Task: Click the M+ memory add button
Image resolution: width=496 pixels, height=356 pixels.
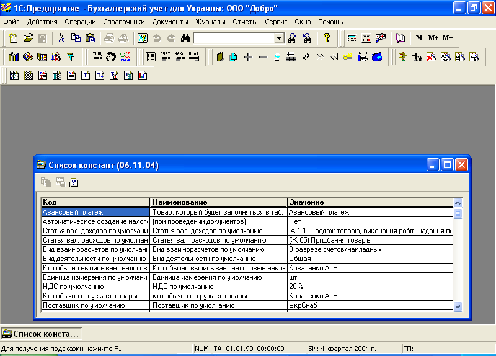Action: pyautogui.click(x=433, y=38)
